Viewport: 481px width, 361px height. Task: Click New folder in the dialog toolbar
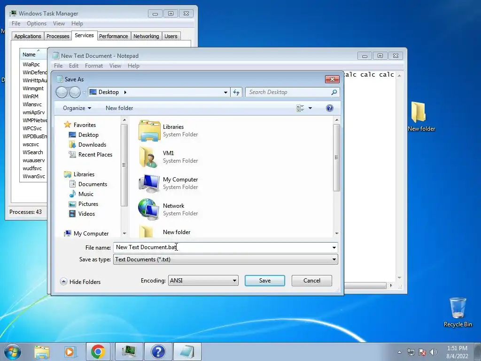[x=119, y=108]
